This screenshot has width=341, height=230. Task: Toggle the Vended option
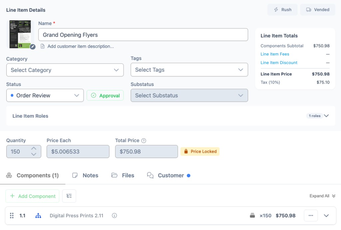(317, 10)
